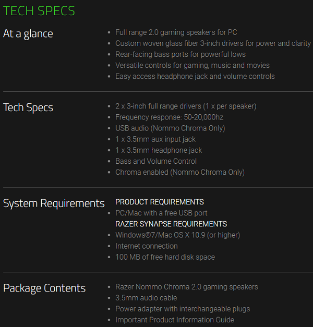
Task: Click the TECH SPECS green heading
Action: coord(39,10)
